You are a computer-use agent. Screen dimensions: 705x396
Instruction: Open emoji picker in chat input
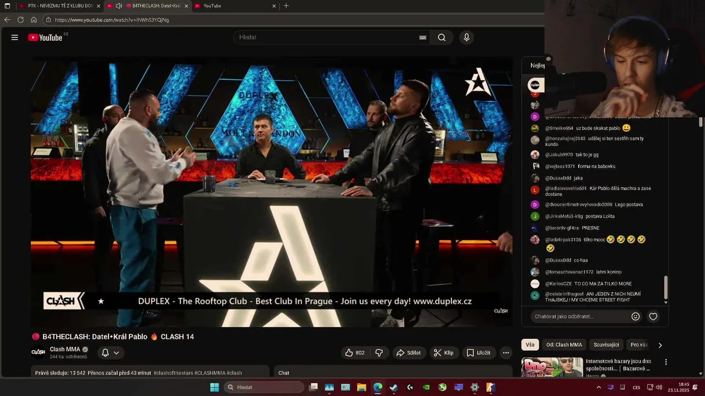click(636, 316)
